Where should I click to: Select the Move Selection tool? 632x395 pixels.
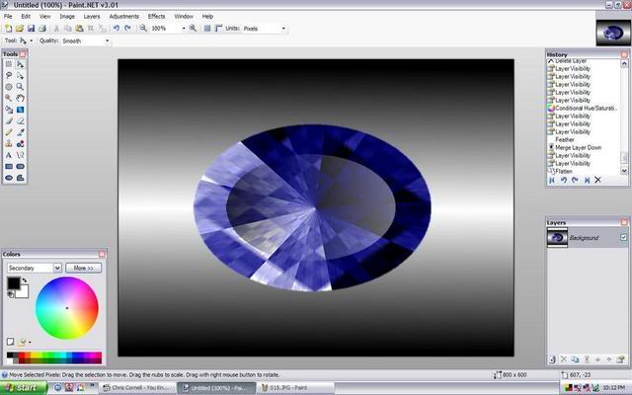(20, 75)
